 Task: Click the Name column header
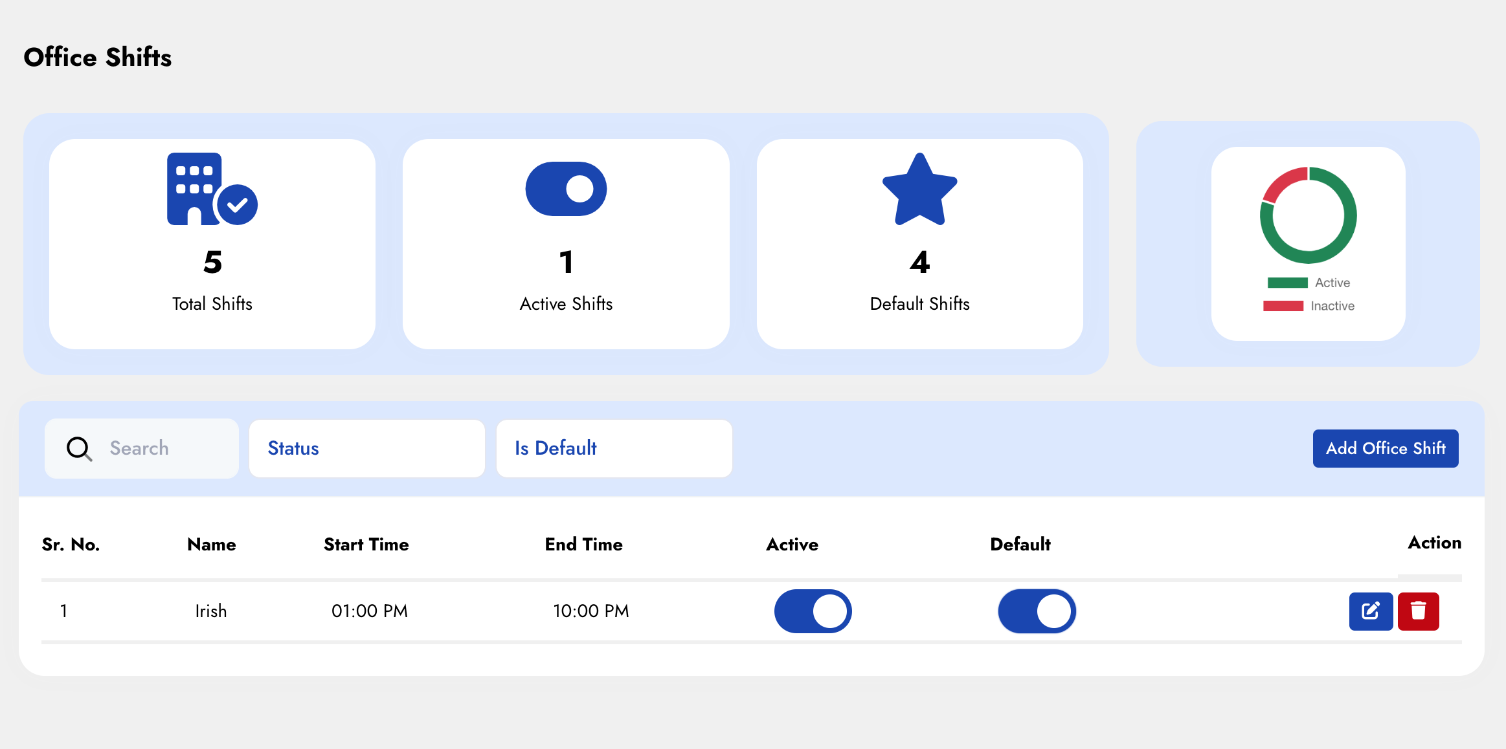coord(211,545)
